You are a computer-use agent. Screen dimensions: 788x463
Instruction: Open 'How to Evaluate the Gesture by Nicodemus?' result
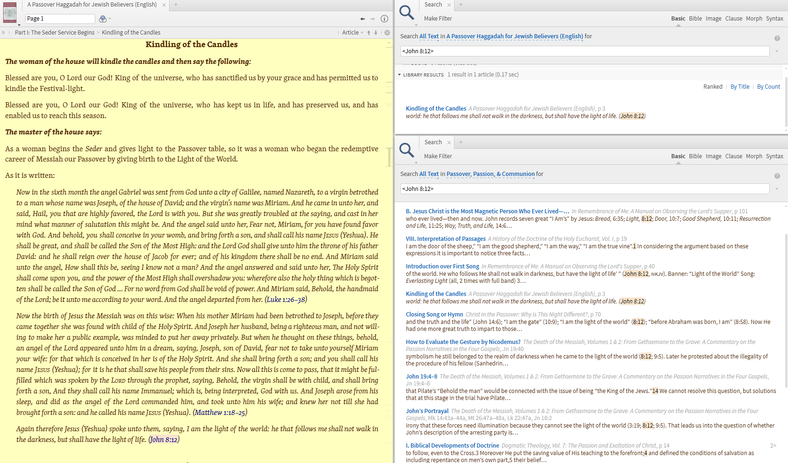[463, 342]
